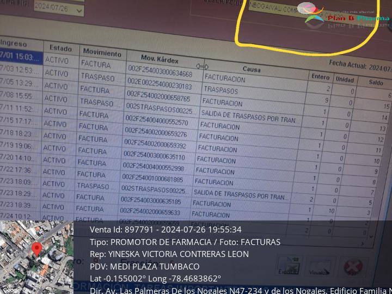Image resolution: width=392 pixels, height=294 pixels.
Task: Click the Saldo column header
Action: tap(376, 83)
